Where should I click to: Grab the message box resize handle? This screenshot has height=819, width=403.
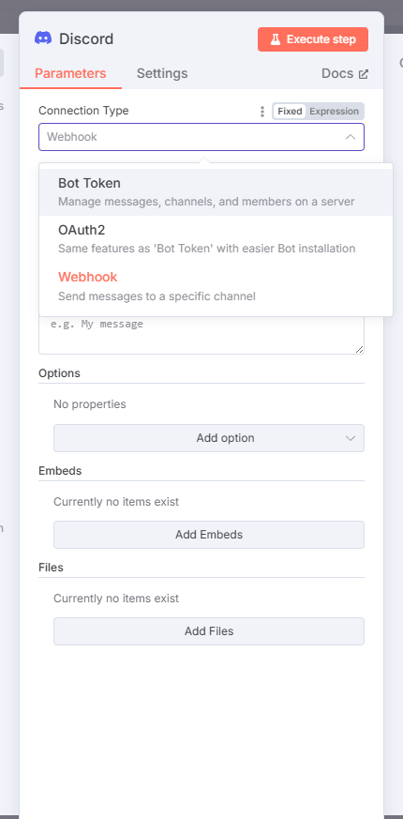tap(359, 349)
